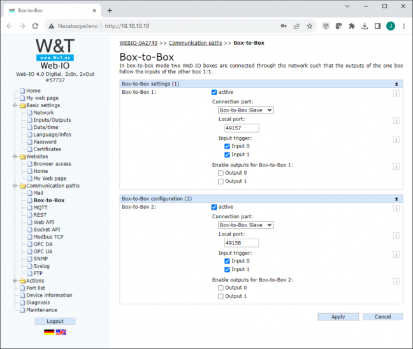Image resolution: width=413 pixels, height=349 pixels.
Task: Collapse the Communication paths tree folder
Action: click(15, 186)
